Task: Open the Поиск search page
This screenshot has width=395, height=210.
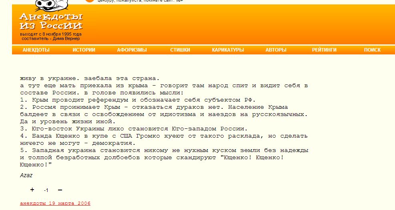Action: click(372, 50)
